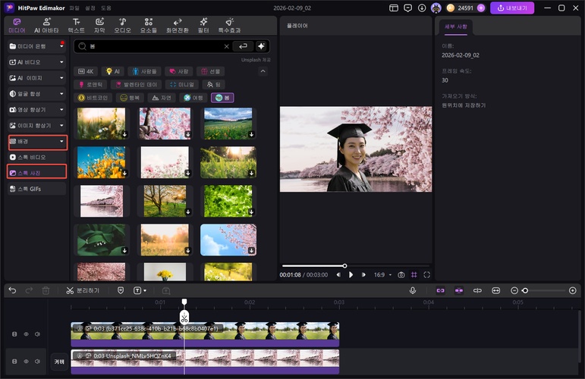Click the microphone voiceover icon

[413, 290]
